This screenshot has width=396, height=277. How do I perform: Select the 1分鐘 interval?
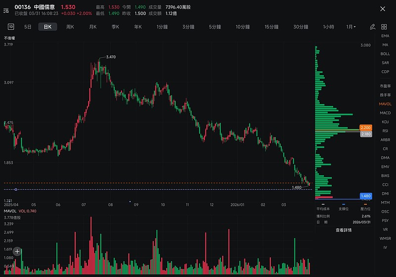pos(162,27)
